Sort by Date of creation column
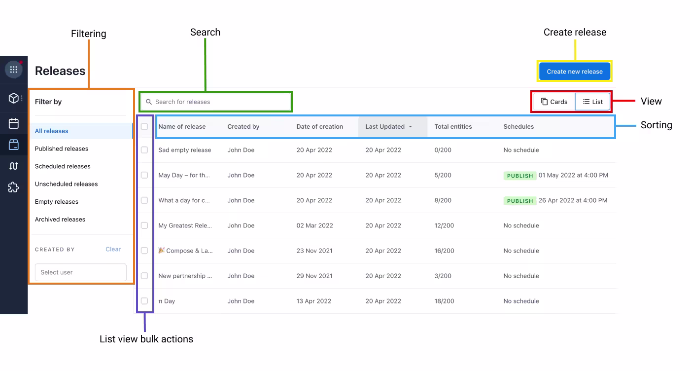690x371 pixels. [x=320, y=127]
